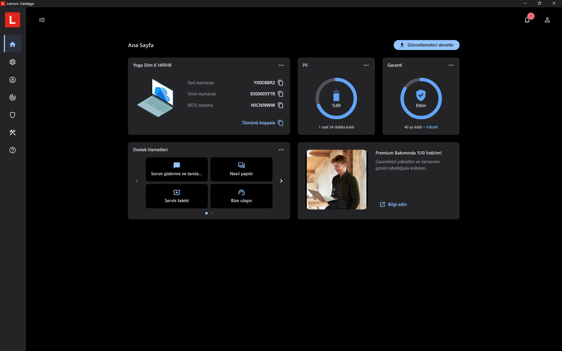Click the 1 saat 54 dakika kaldı text

(336, 127)
